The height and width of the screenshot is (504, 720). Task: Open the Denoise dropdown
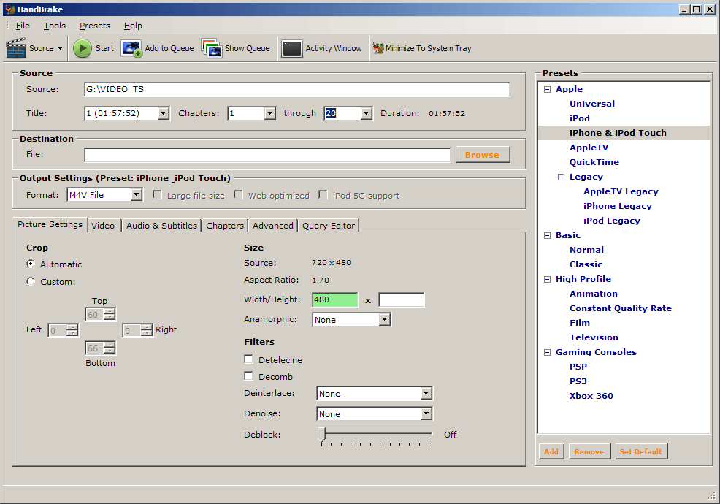point(426,413)
